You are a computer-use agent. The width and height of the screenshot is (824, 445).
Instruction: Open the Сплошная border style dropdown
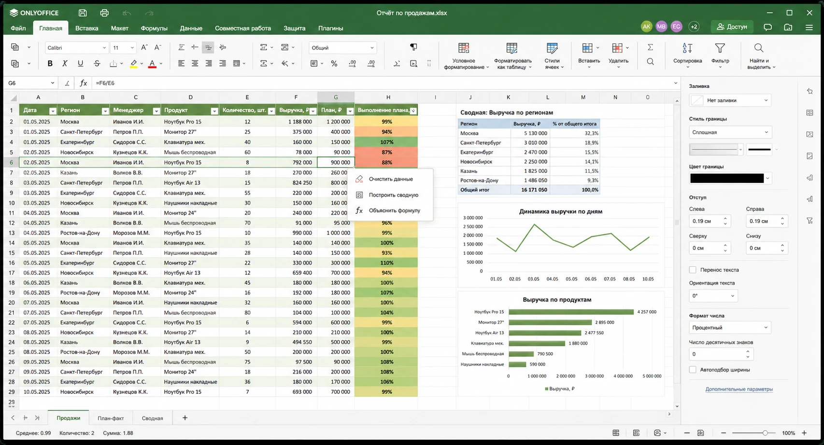pyautogui.click(x=730, y=132)
